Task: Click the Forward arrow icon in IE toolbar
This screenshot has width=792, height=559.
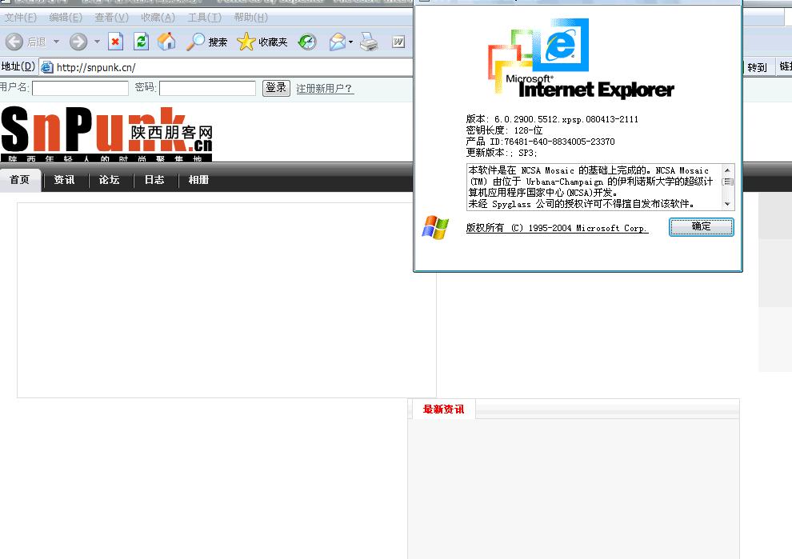Action: 78,42
